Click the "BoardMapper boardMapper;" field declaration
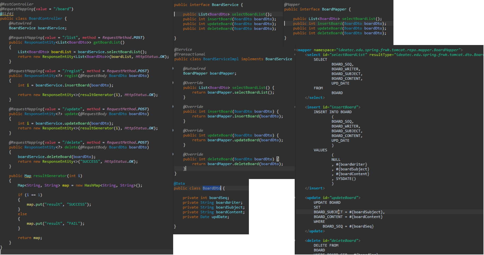This screenshot has width=484, height=255. (x=210, y=73)
